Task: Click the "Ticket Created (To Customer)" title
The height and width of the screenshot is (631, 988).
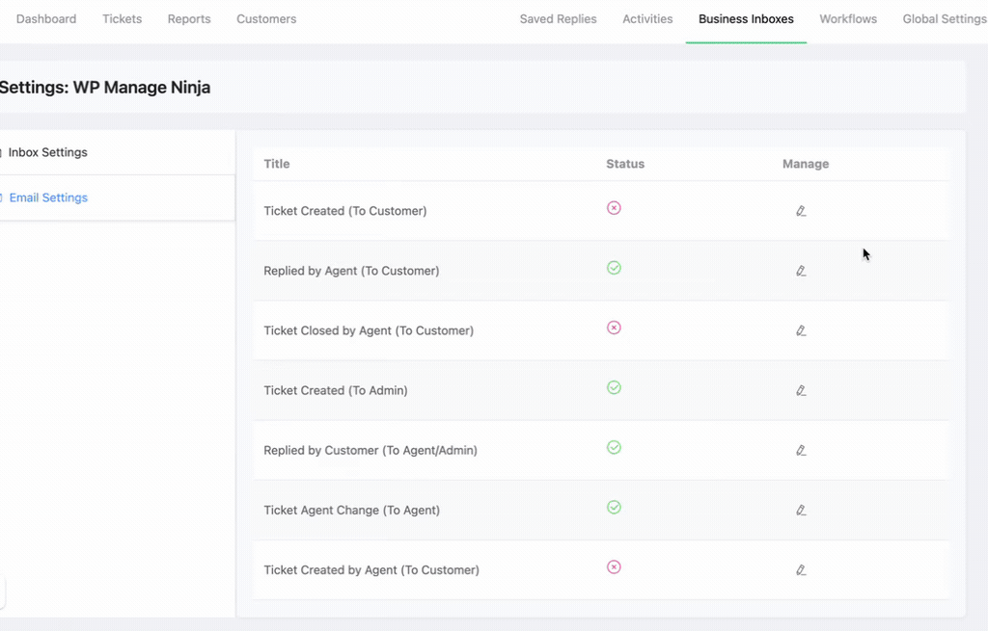Action: [345, 211]
